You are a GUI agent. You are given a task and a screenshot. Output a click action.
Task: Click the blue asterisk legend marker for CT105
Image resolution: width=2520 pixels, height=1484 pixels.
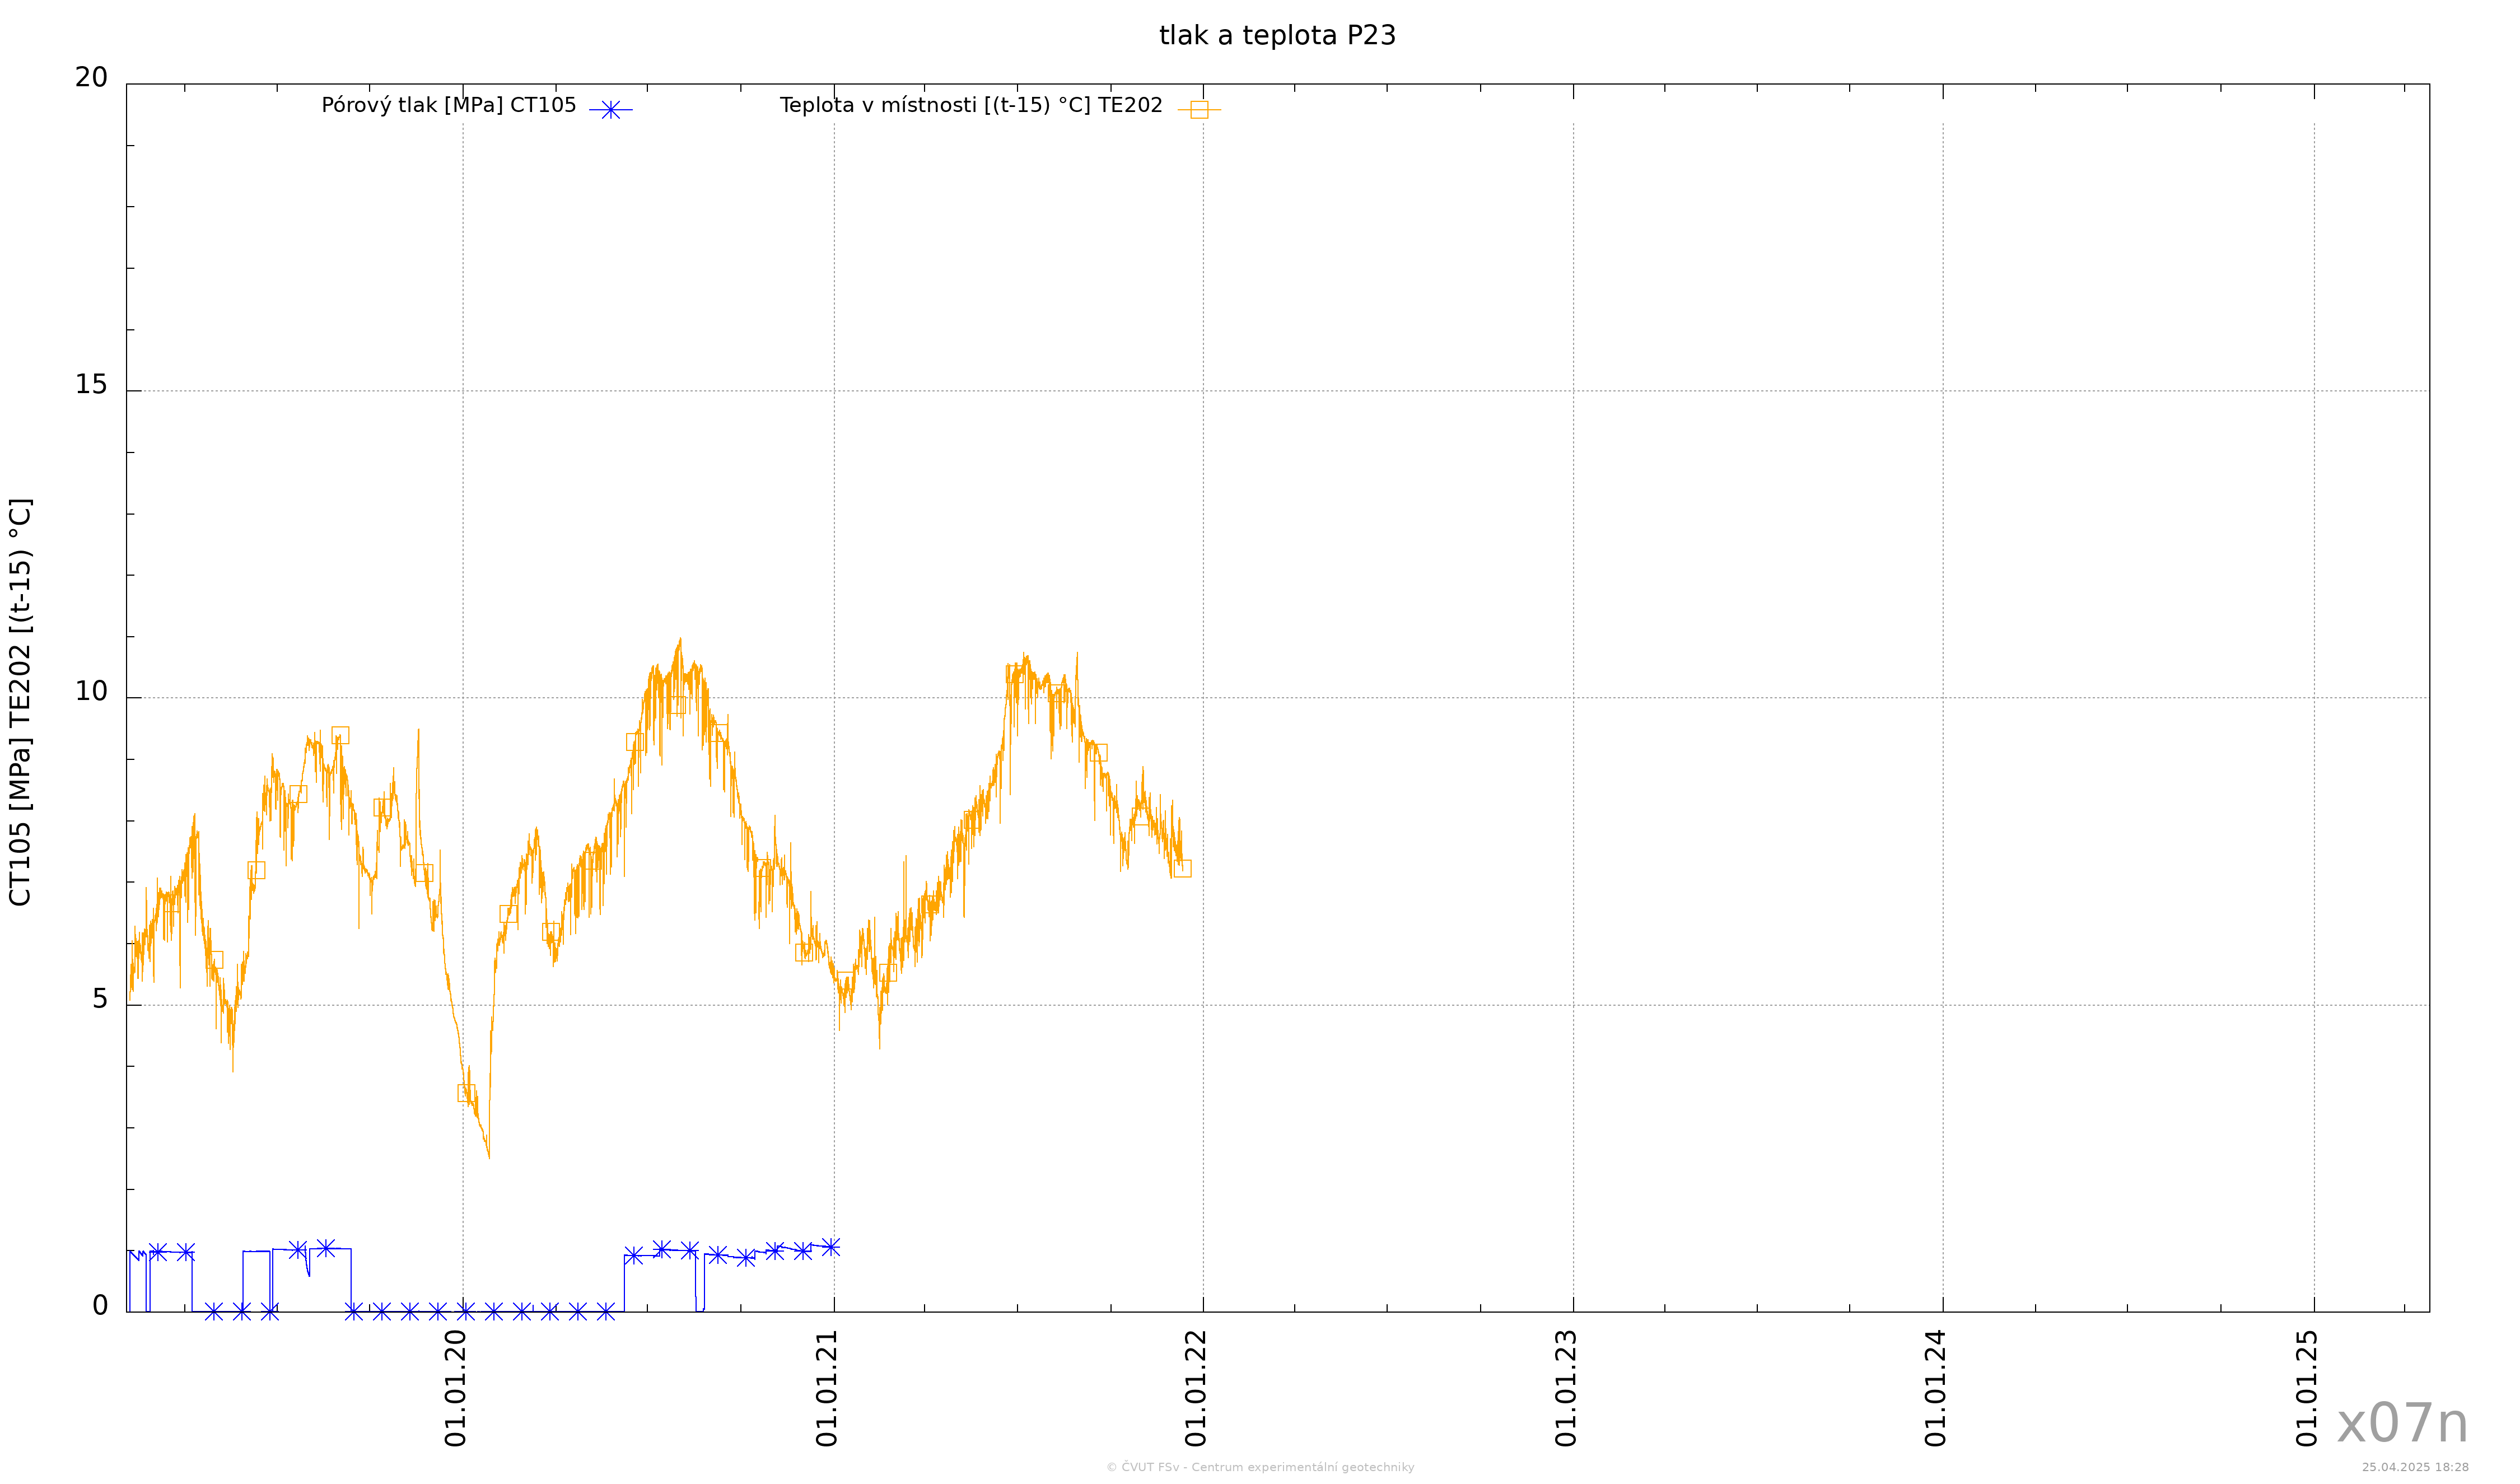pos(610,110)
